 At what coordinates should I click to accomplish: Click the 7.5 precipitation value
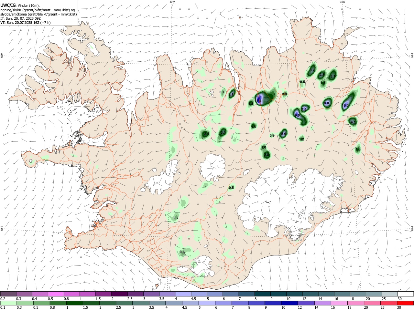(x=303, y=110)
